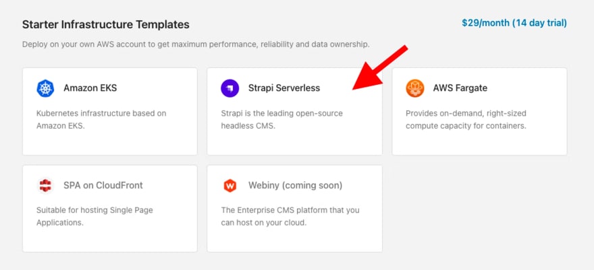Click the Amazon EKS Kubernetes icon
Viewport: 594px width, 270px height.
45,88
